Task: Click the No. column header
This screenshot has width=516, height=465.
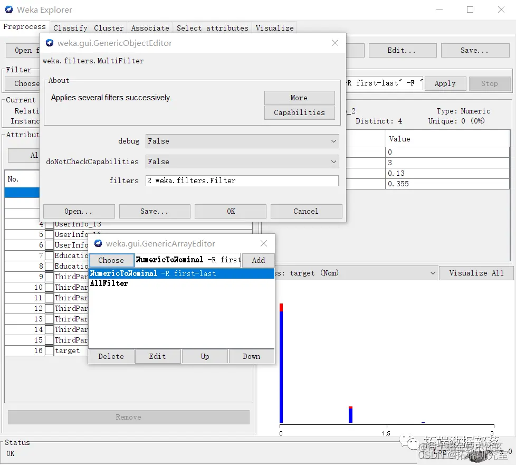Action: tap(22, 179)
